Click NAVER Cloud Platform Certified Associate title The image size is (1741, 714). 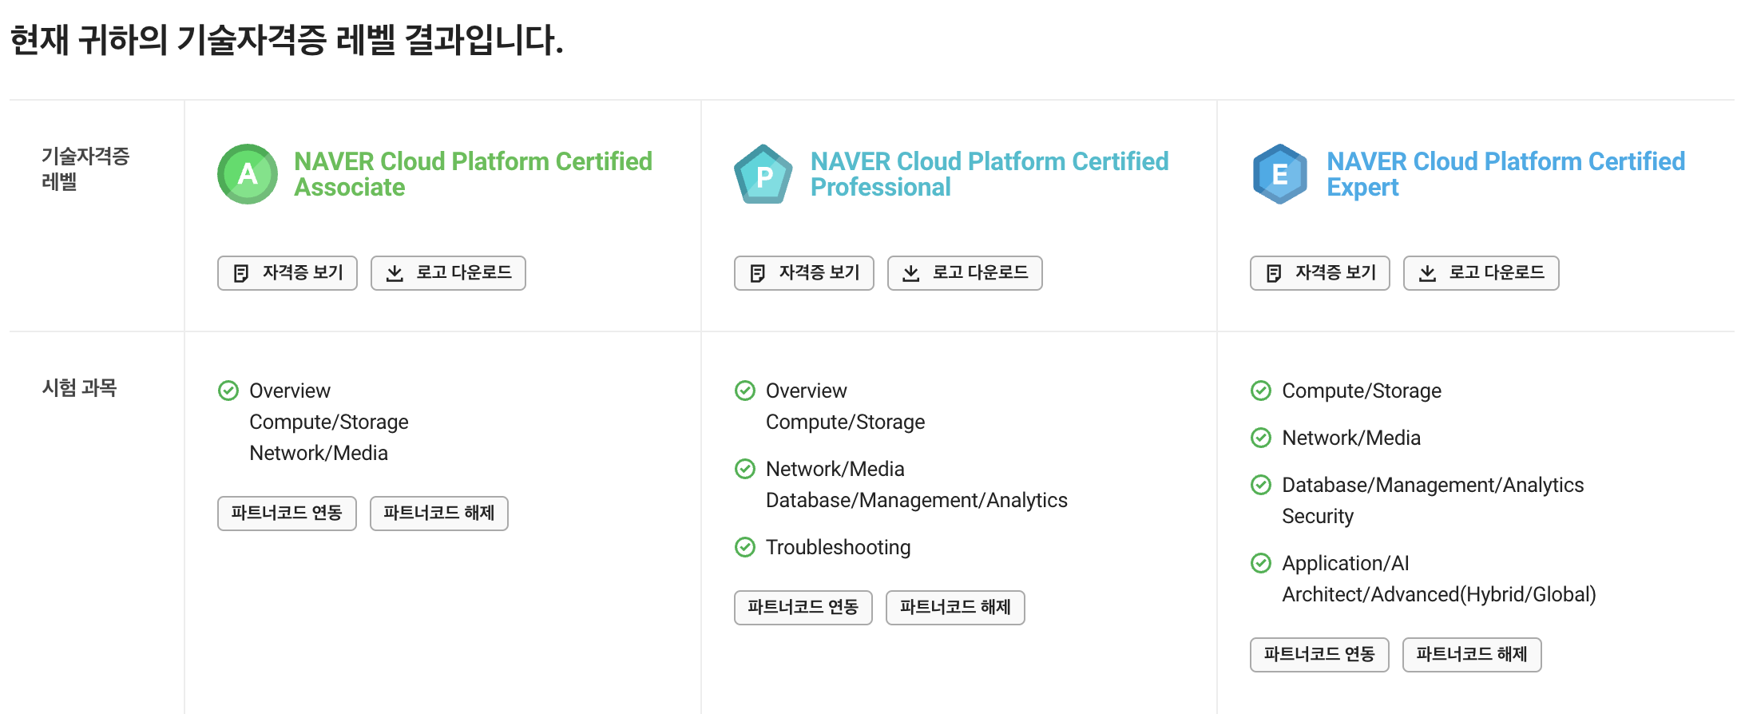[473, 174]
